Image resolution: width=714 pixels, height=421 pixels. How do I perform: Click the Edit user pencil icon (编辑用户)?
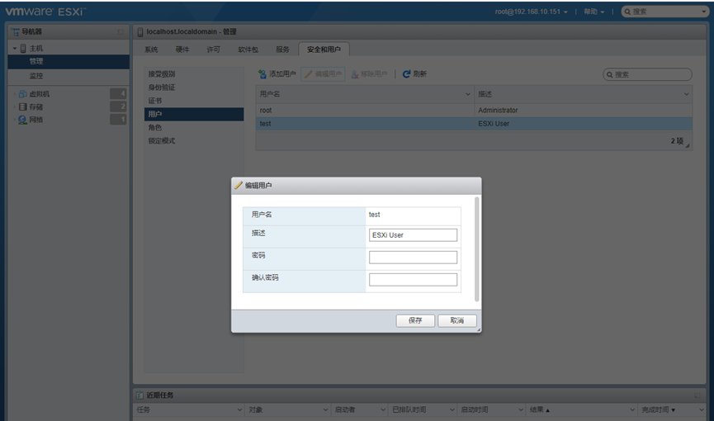(308, 73)
